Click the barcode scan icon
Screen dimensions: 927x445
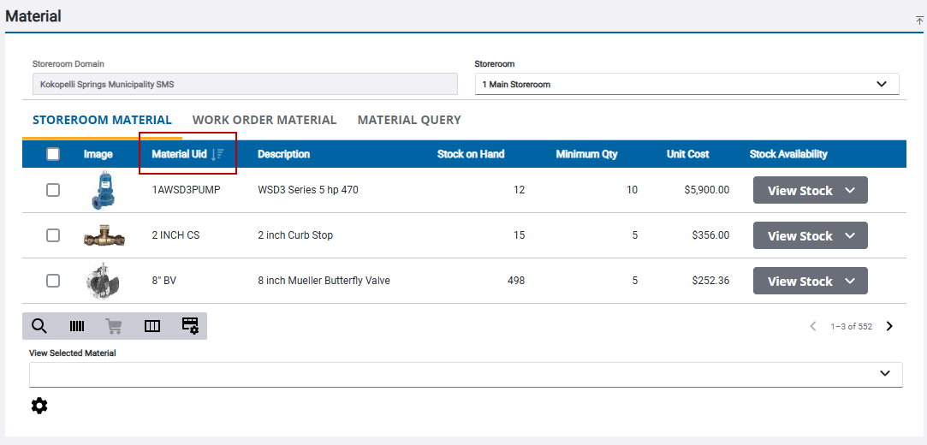[77, 326]
